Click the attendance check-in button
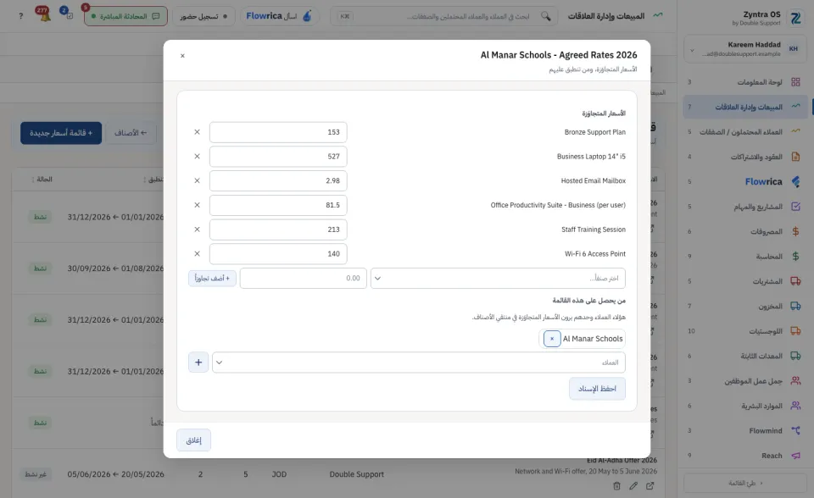Screen dimensions: 814x498 [203, 16]
